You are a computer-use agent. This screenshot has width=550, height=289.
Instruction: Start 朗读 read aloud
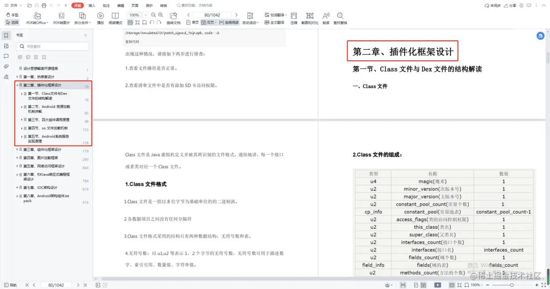click(326, 19)
